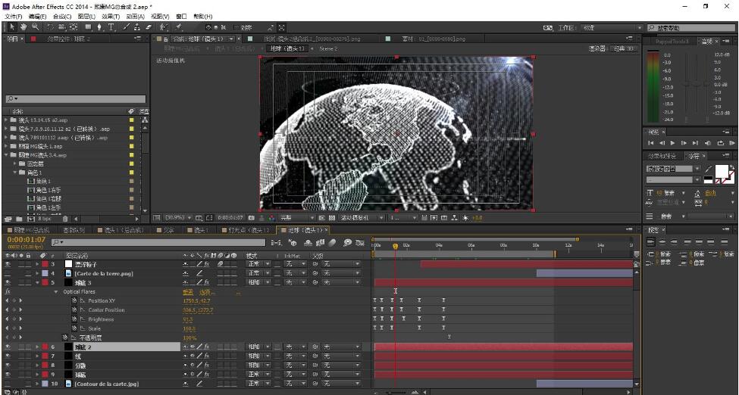Open the workspace dropdown in top bar

[x=609, y=28]
